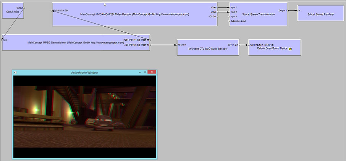
Task: Click the ActiveMovie Window title bar
Action: [x=84, y=72]
